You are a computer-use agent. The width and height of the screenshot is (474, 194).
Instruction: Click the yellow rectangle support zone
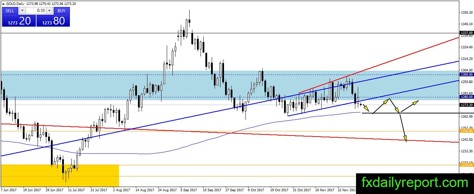pos(60,175)
